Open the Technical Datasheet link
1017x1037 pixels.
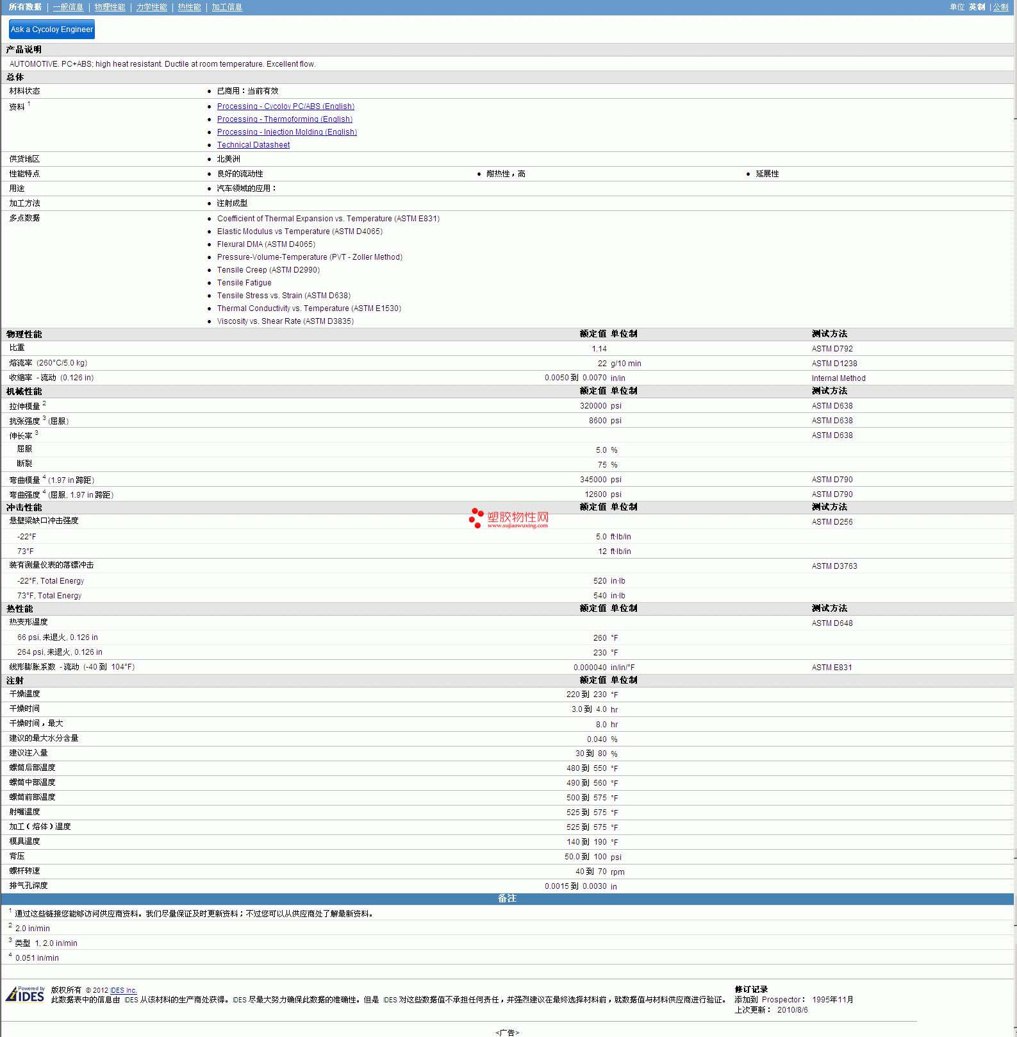coord(253,145)
